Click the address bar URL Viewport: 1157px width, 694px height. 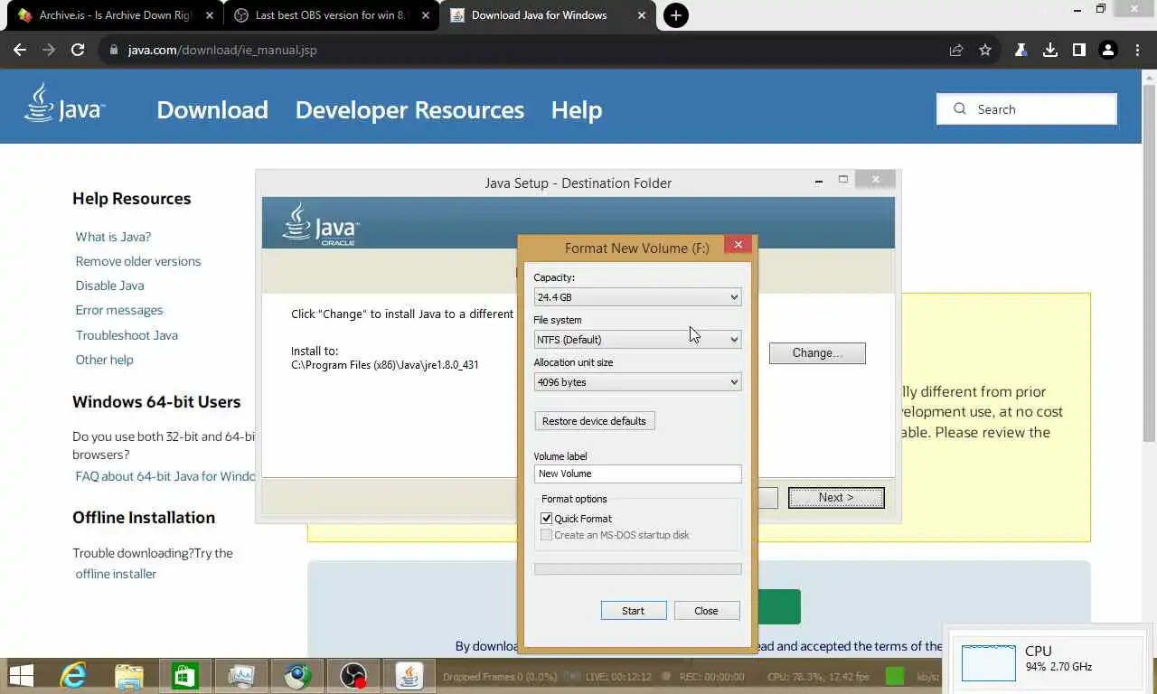[x=222, y=51]
